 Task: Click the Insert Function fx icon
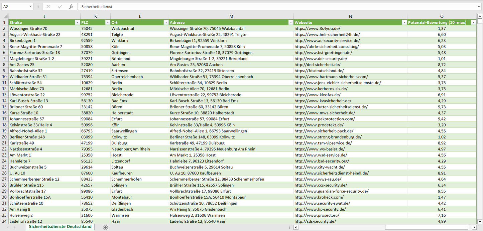tap(71, 7)
